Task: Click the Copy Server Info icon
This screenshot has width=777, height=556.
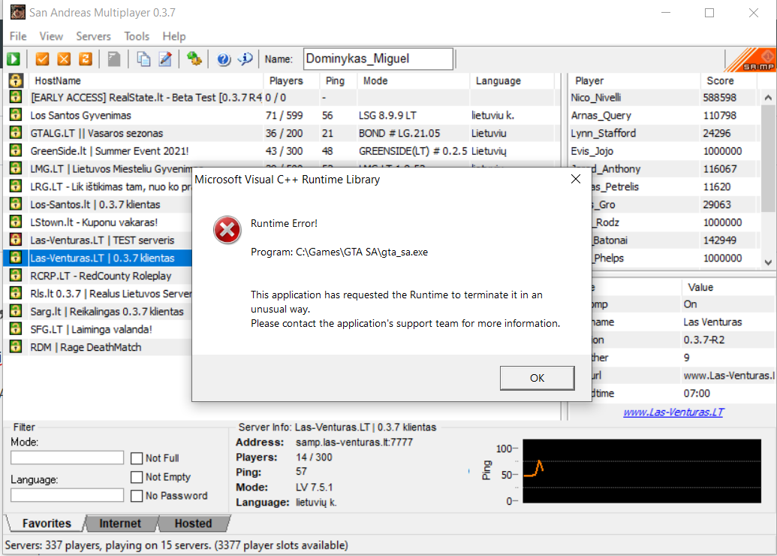Action: (143, 59)
